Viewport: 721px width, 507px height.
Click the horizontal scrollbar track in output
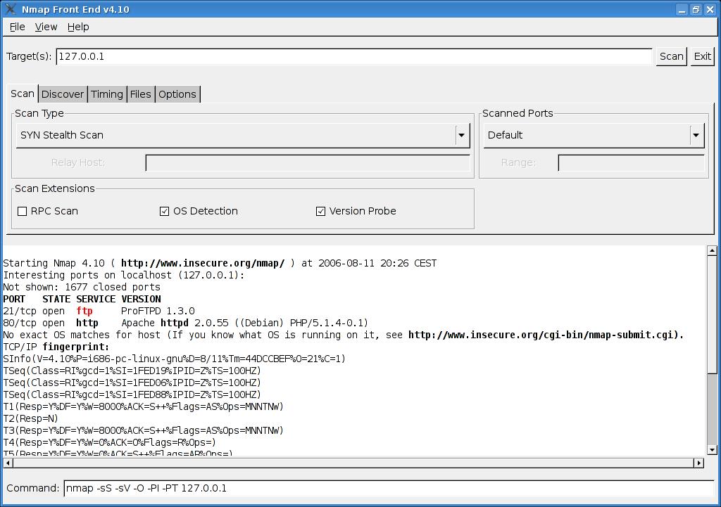[x=353, y=463]
